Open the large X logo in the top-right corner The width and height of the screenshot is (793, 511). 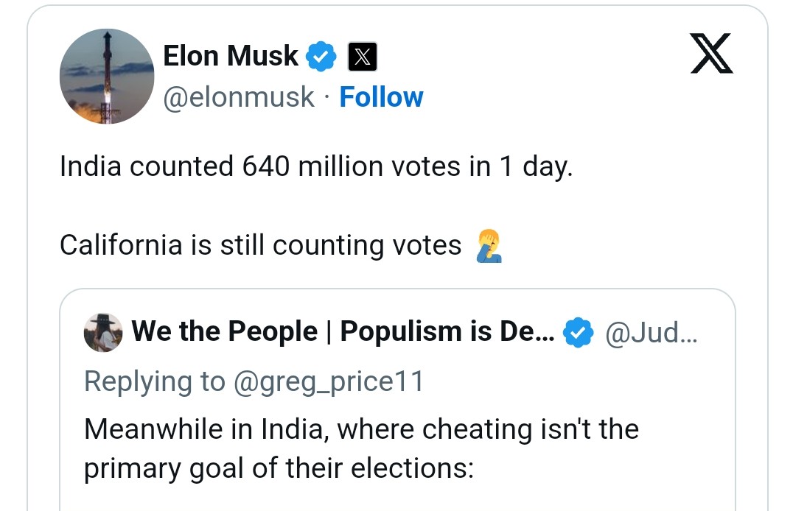[x=711, y=54]
